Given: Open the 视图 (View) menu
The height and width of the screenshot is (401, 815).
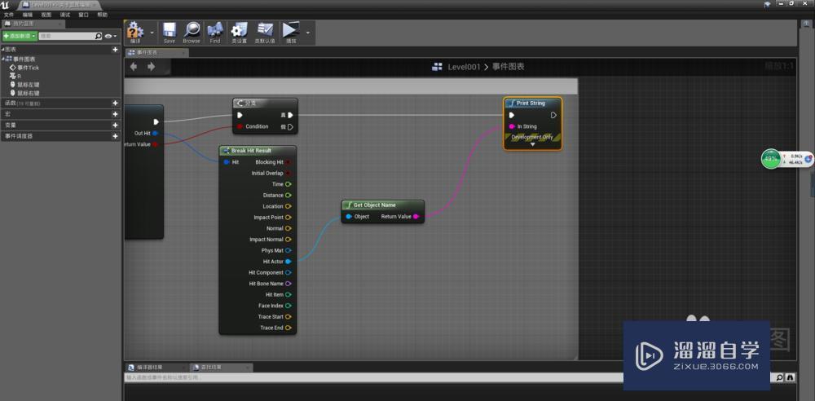Looking at the screenshot, I should 46,15.
